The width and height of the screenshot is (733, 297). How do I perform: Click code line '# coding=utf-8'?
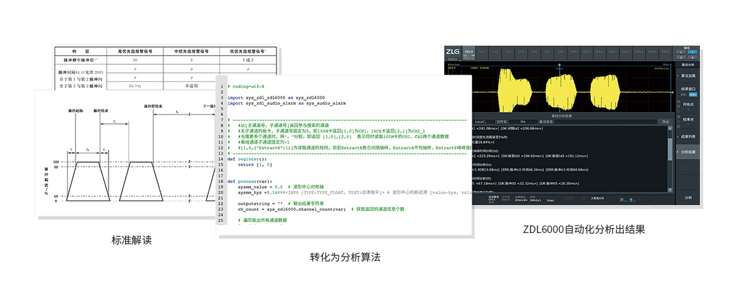(246, 86)
